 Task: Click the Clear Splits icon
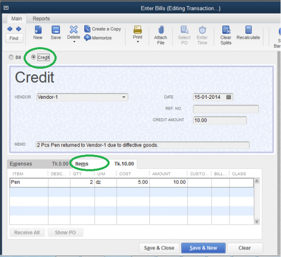pos(226,30)
